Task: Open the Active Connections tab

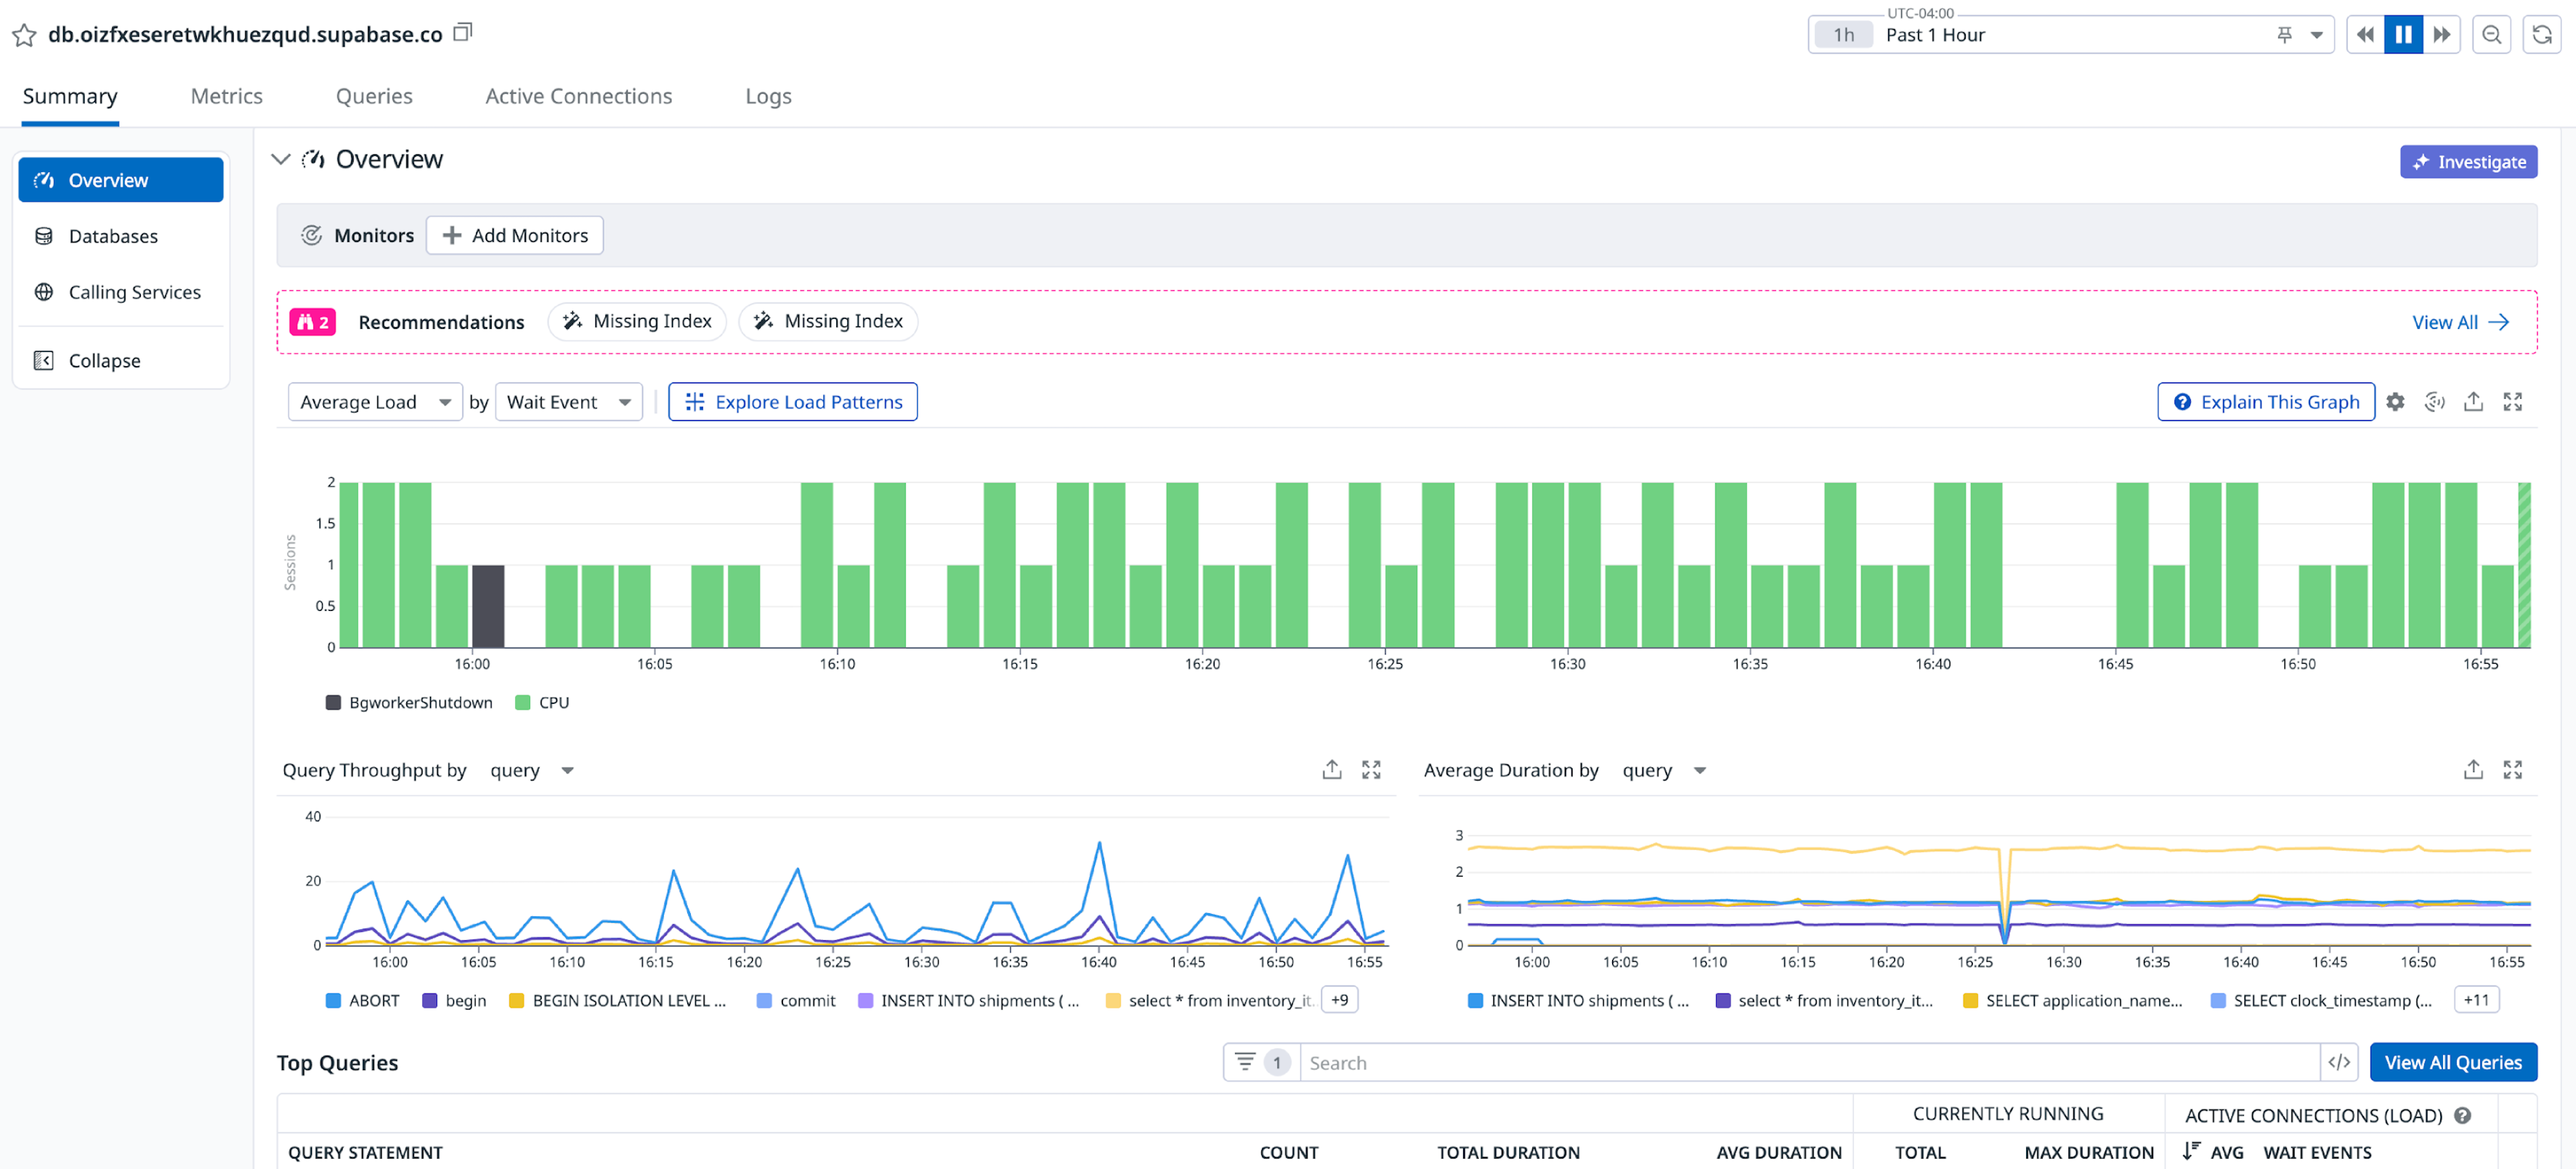Action: 579,96
